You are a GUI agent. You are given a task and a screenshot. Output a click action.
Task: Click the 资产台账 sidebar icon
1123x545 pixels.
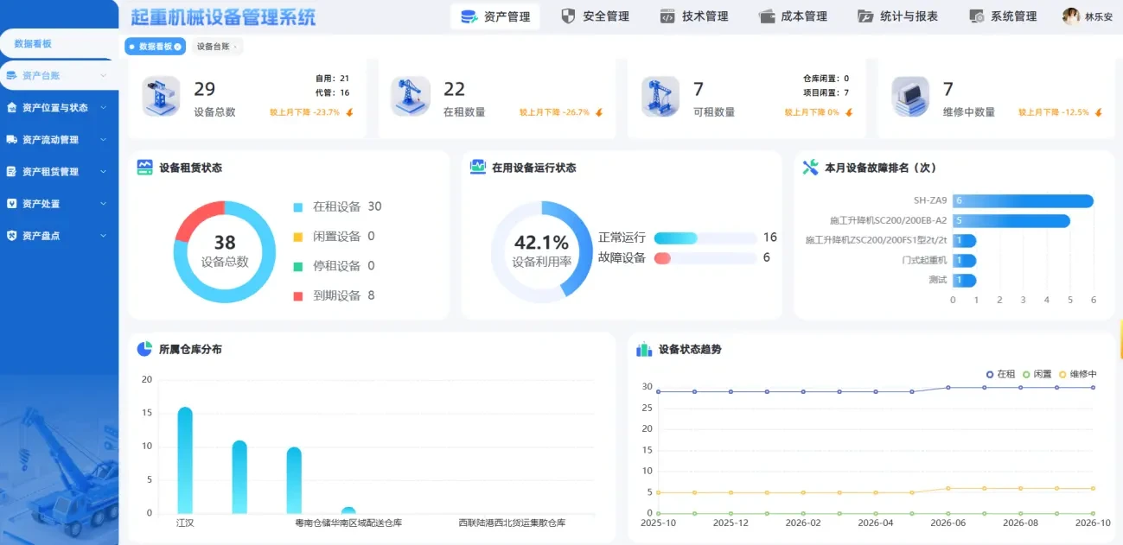(12, 76)
